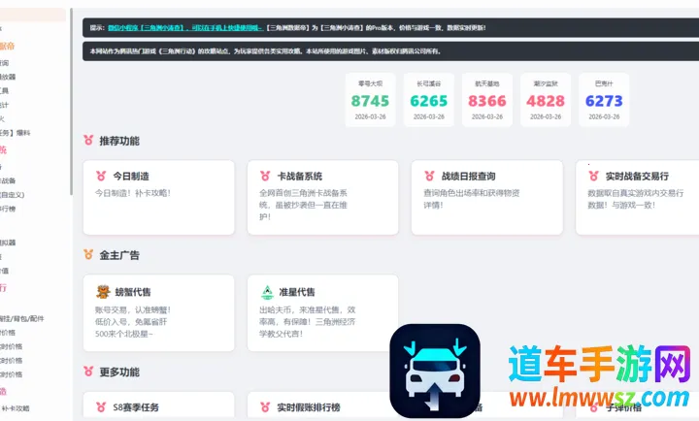Image resolution: width=699 pixels, height=421 pixels.
Task: Select the 巴克什 password card 6273
Action: (604, 100)
